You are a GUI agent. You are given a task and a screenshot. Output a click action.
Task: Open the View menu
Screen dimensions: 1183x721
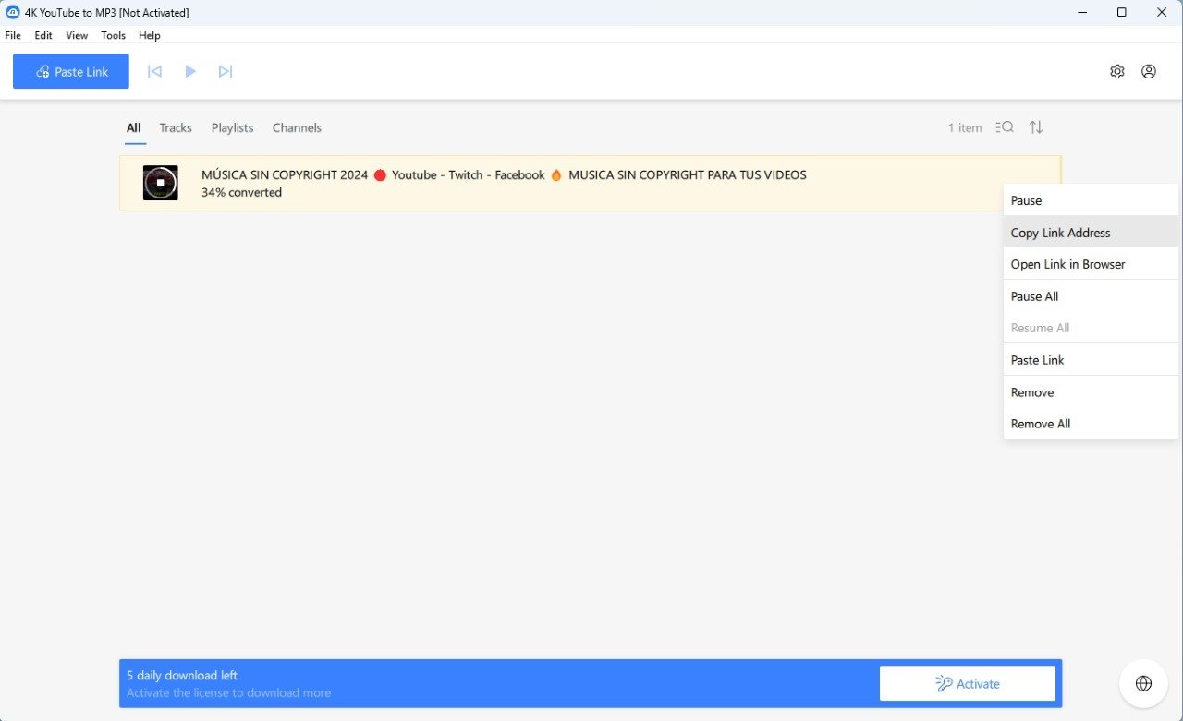tap(77, 35)
